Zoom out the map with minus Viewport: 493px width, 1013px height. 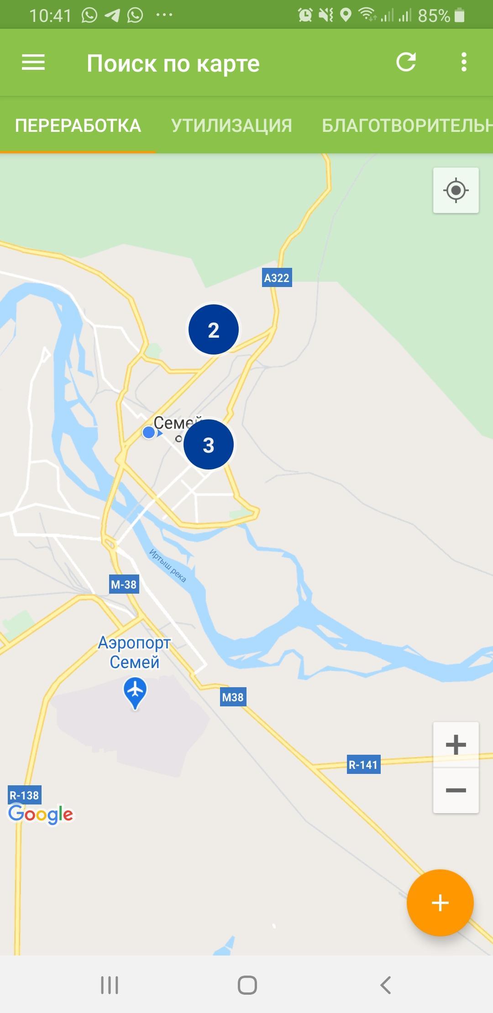pyautogui.click(x=456, y=790)
